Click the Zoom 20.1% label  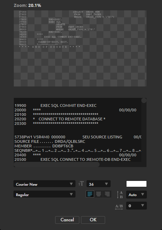28,6
